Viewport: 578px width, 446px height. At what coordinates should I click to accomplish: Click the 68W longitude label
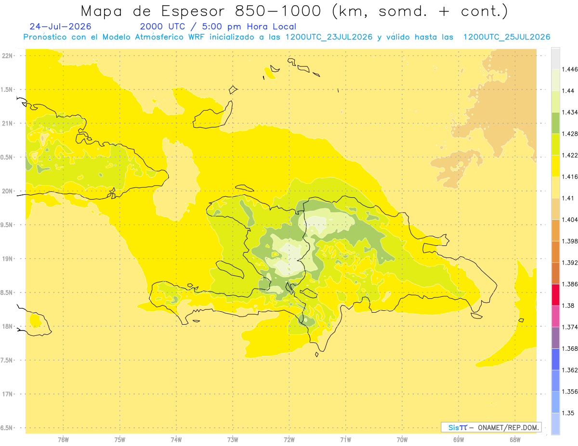515,439
